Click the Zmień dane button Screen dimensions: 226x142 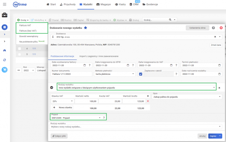[x=216, y=45]
